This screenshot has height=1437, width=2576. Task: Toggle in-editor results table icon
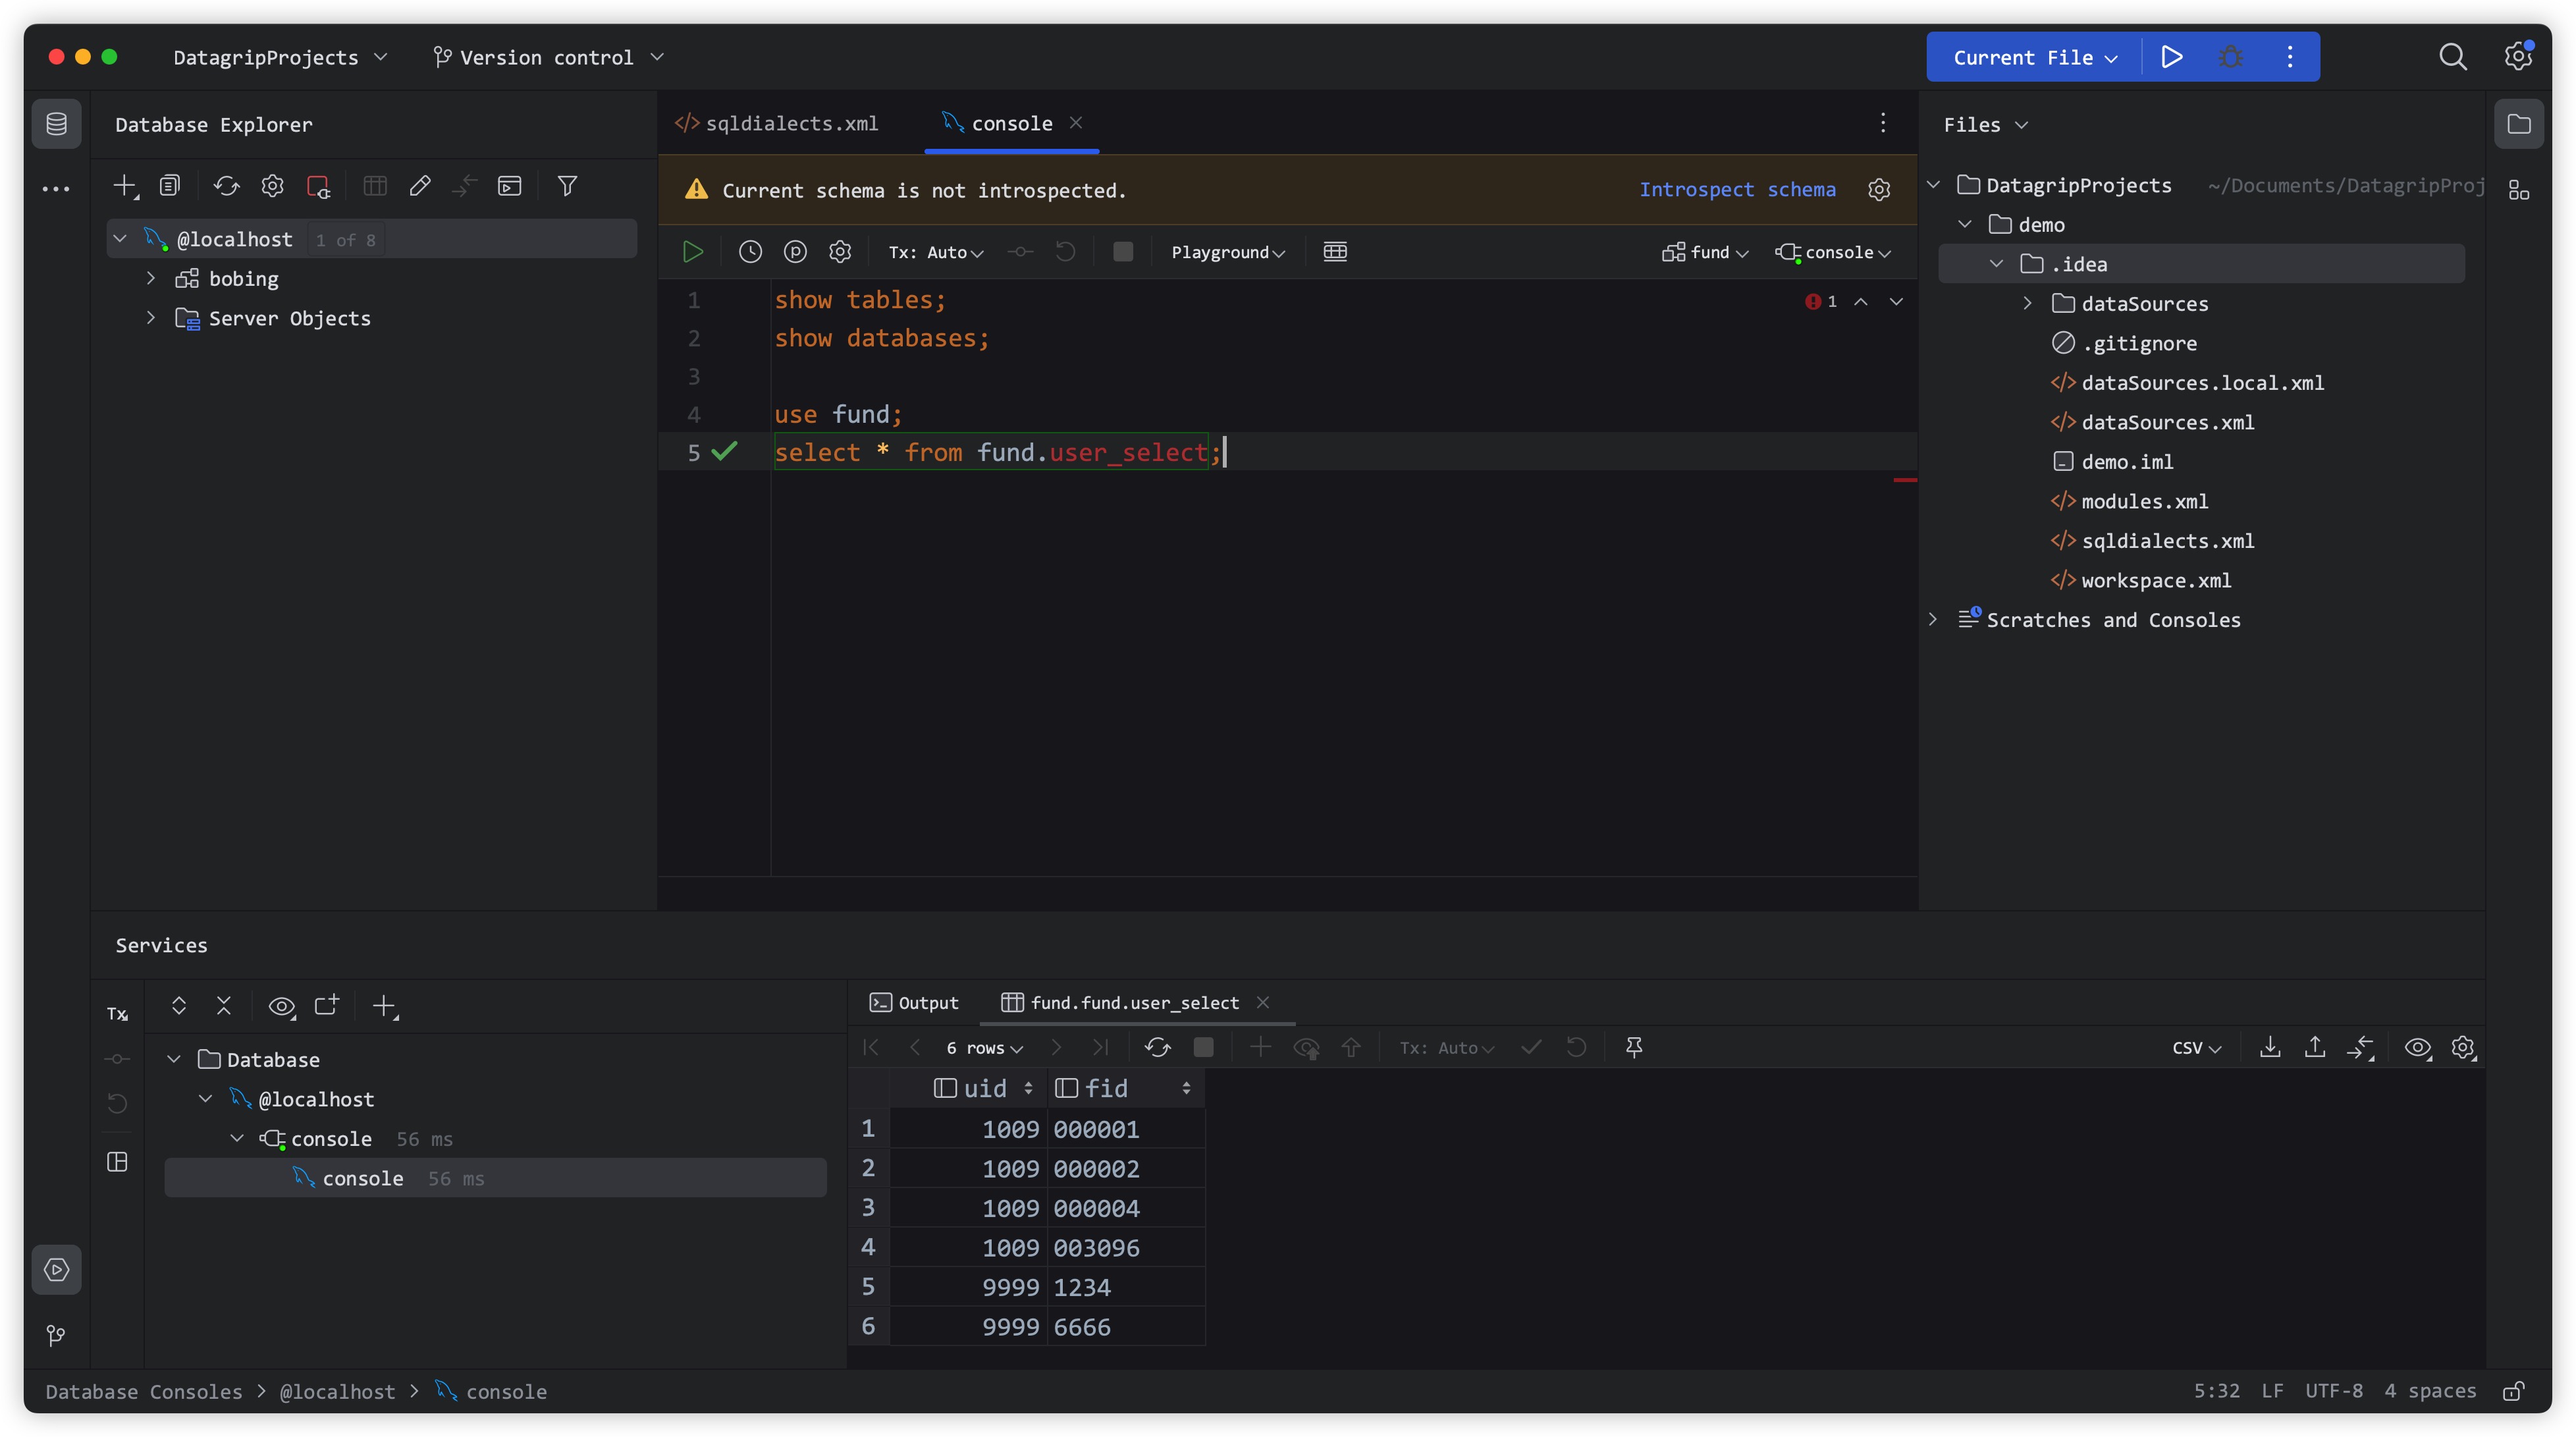point(1335,252)
